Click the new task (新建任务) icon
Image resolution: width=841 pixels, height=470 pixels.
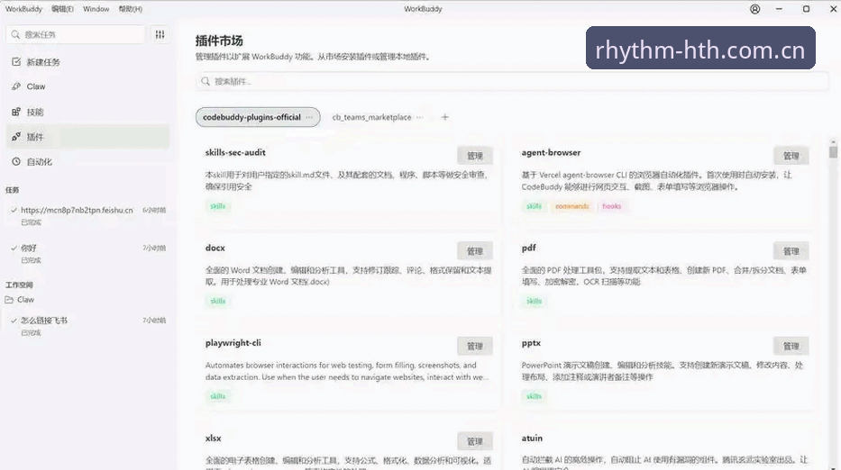coord(16,61)
